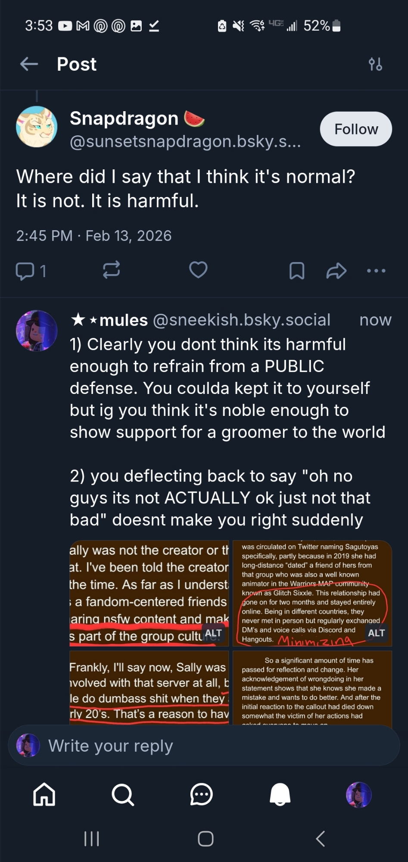The image size is (408, 862).
Task: Reply to Snapdragon's post via comment icon
Action: click(25, 271)
